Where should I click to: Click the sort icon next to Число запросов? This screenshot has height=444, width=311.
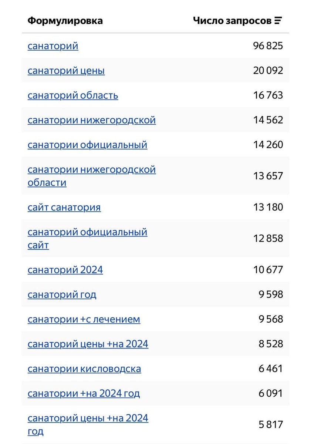coord(280,21)
